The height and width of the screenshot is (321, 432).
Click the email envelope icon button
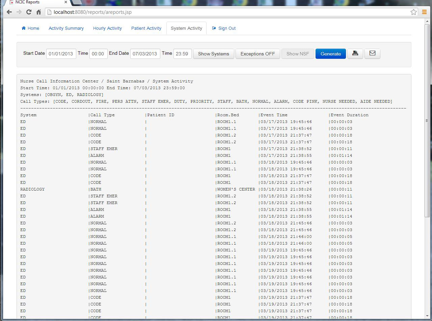pos(372,54)
